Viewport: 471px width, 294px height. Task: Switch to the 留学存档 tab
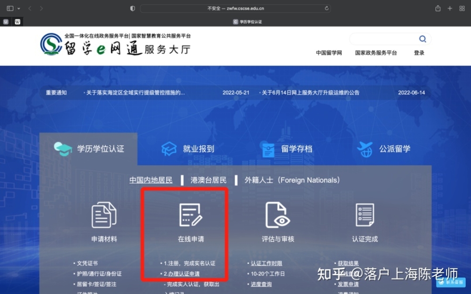pyautogui.click(x=287, y=149)
